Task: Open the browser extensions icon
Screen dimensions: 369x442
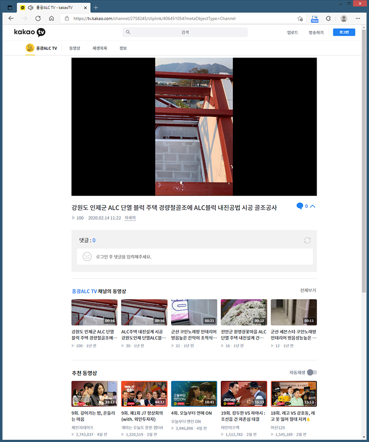Action: 328,18
